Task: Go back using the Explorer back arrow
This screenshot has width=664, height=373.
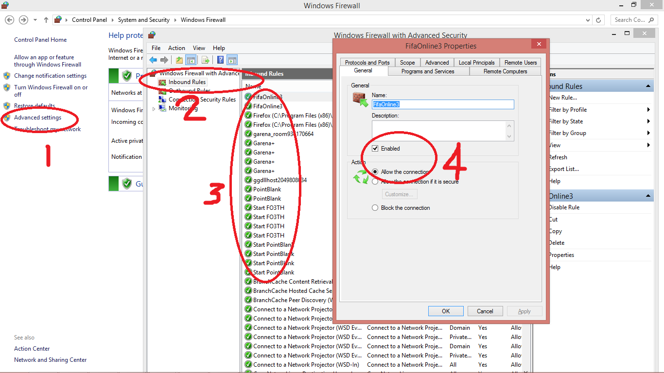Action: pos(10,20)
